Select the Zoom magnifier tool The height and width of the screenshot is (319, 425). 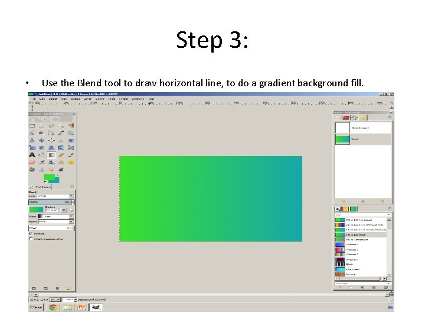point(71,133)
